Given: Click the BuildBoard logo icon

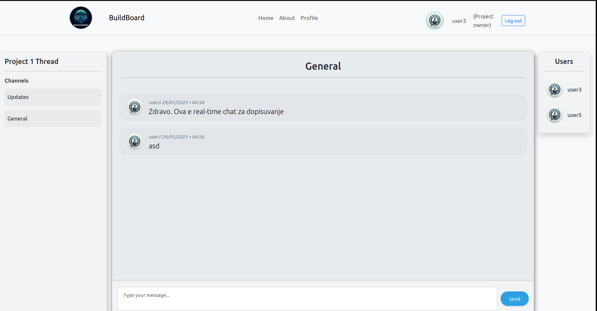Looking at the screenshot, I should click(x=81, y=18).
